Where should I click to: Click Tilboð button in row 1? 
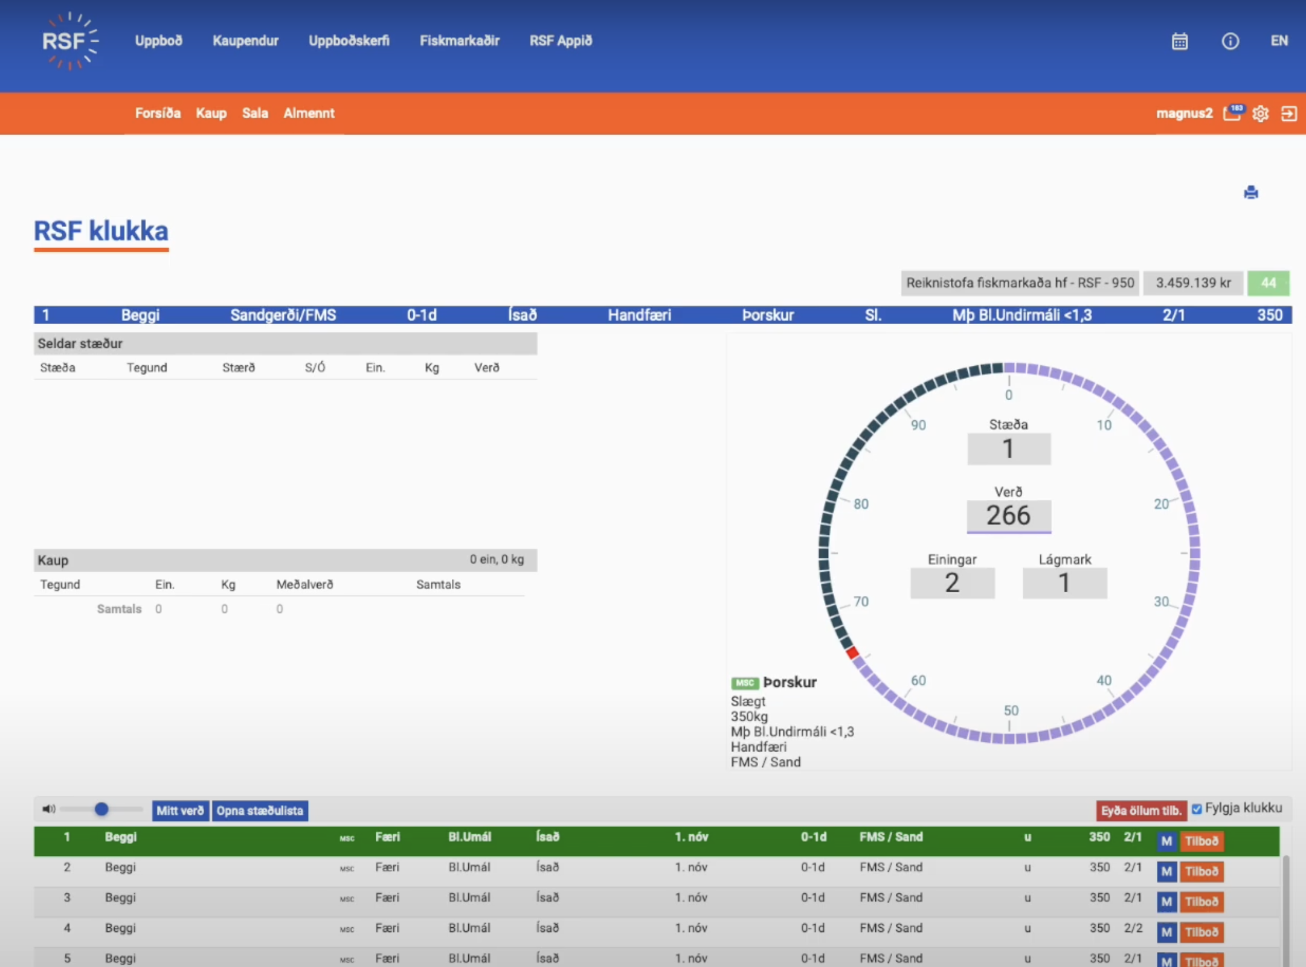tap(1201, 841)
